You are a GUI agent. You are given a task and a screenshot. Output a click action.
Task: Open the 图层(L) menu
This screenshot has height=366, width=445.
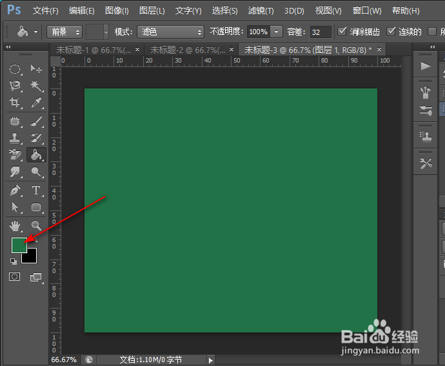point(152,11)
